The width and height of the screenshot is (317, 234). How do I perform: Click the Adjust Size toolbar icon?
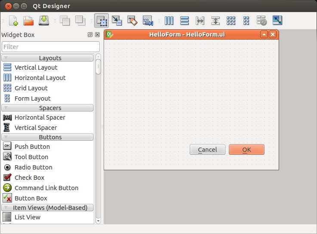[x=277, y=20]
